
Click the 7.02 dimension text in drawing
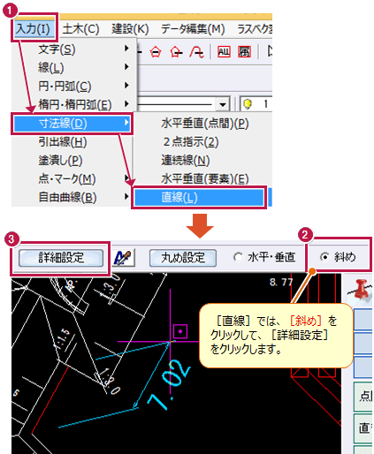(x=168, y=384)
